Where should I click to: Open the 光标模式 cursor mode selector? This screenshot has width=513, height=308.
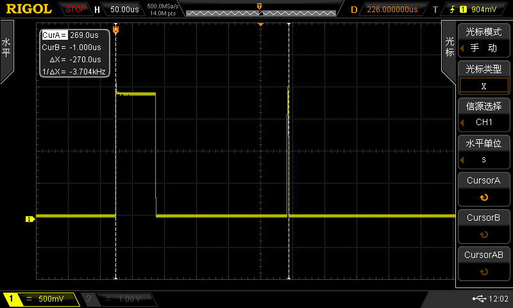coord(484,40)
